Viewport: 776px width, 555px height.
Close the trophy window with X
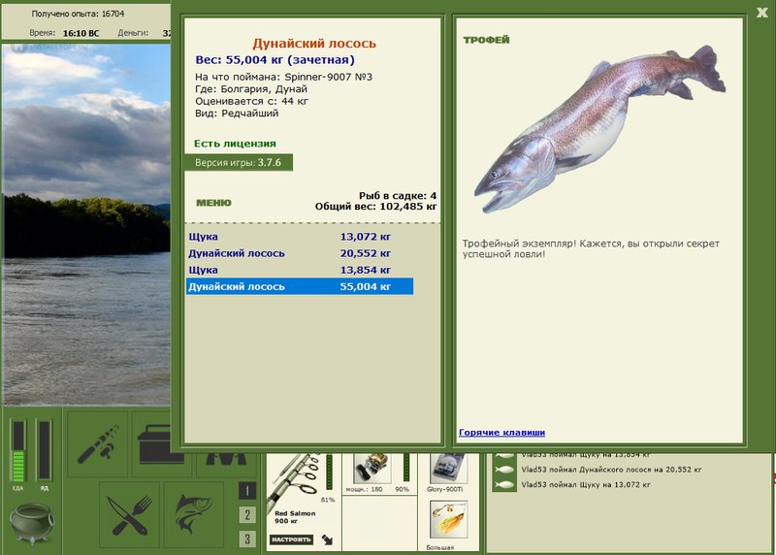[x=762, y=13]
